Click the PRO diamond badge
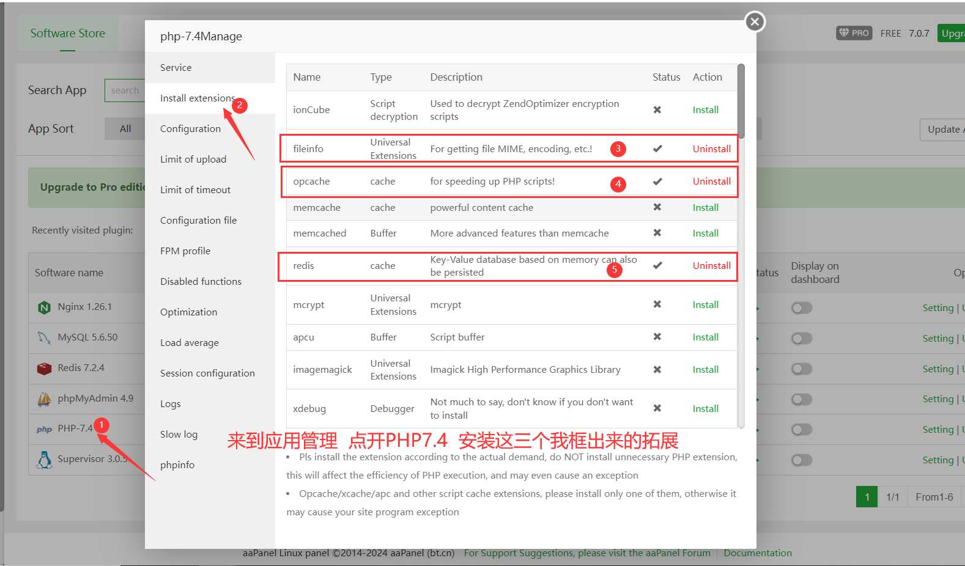 [x=854, y=33]
